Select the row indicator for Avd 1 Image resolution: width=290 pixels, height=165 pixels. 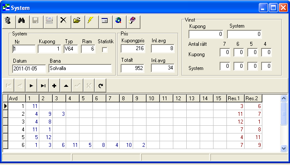click(x=5, y=106)
